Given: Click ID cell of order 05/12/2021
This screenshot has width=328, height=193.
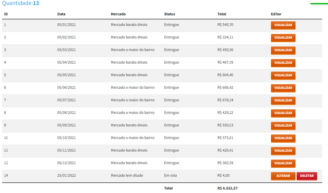Looking at the screenshot, I should [6, 163].
